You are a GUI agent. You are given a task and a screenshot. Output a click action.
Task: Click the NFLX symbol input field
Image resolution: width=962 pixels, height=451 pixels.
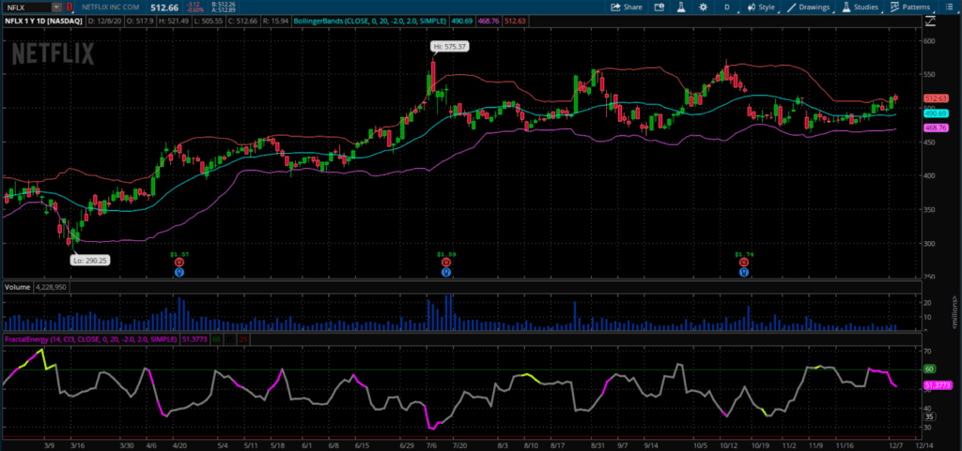click(26, 8)
